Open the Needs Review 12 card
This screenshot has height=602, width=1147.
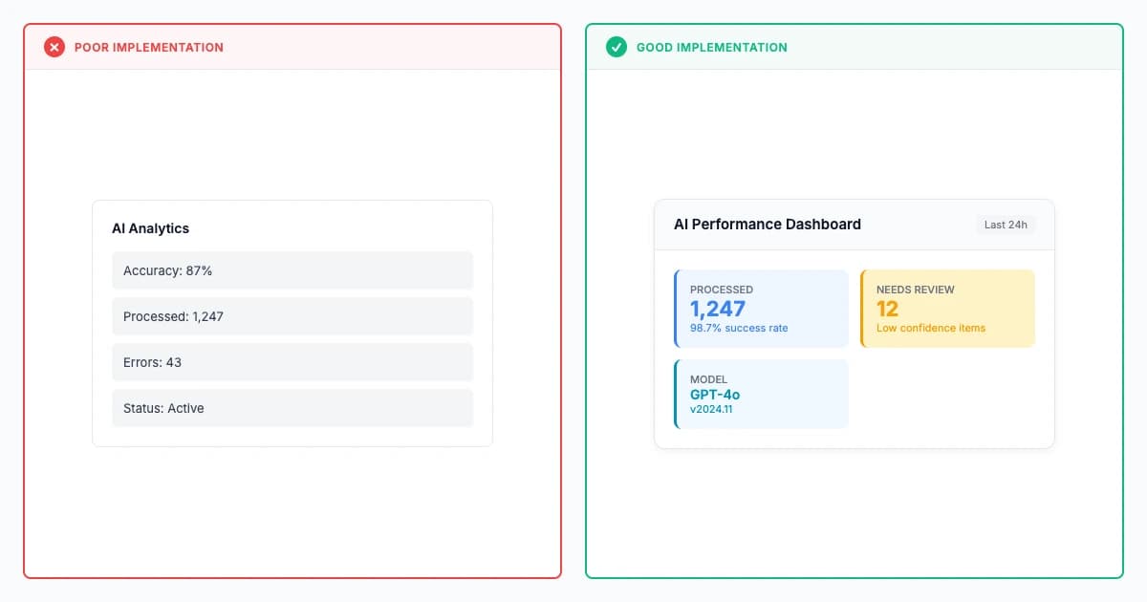947,309
